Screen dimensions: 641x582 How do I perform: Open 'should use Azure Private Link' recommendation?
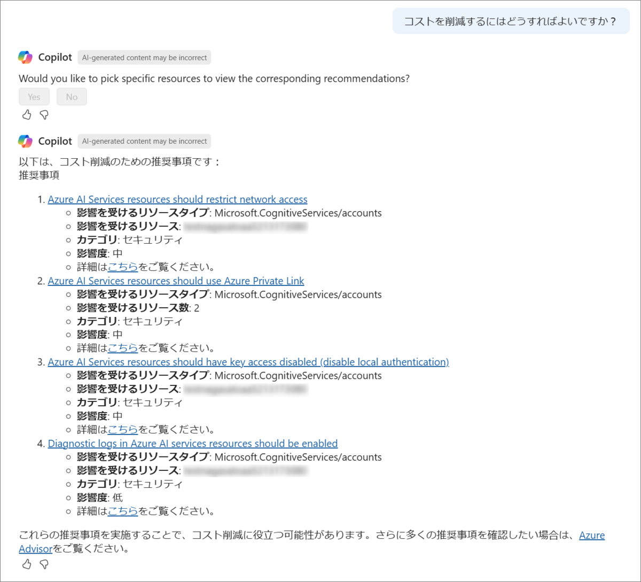[176, 281]
